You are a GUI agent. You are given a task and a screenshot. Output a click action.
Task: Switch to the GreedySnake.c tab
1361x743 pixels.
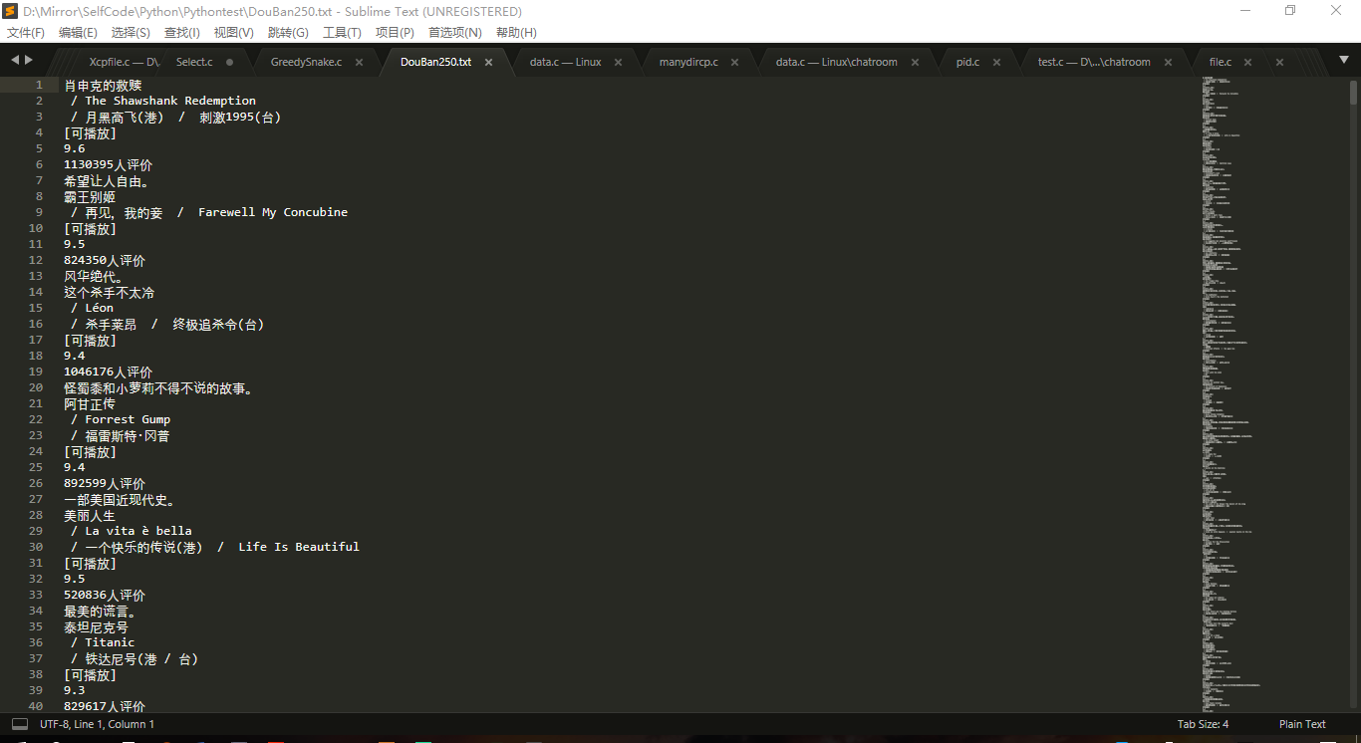click(x=306, y=62)
